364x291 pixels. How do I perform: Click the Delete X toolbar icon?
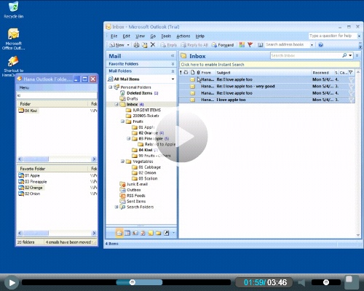point(153,44)
